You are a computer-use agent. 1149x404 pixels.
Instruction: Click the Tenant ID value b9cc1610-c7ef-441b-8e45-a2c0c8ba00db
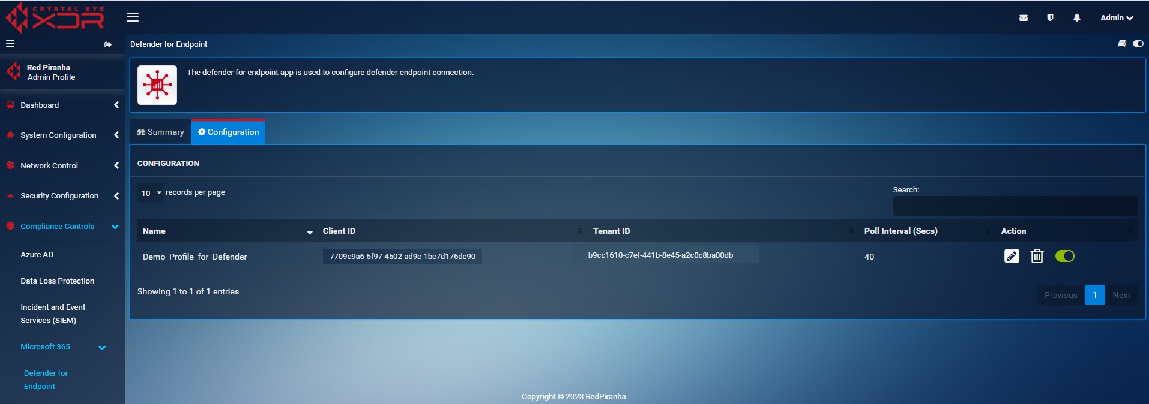pos(660,255)
